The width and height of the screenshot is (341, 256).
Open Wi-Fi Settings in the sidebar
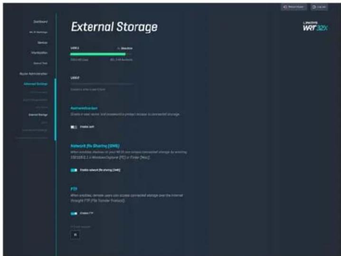pos(38,32)
